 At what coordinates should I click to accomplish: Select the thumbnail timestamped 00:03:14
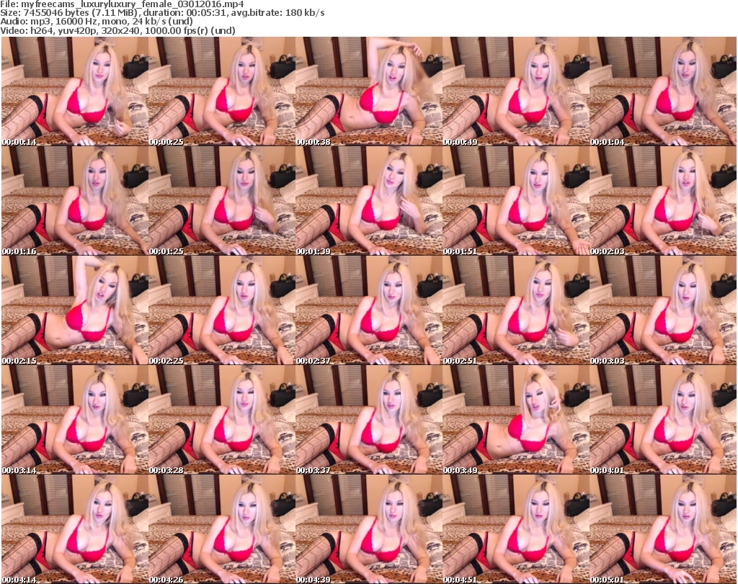coord(75,420)
